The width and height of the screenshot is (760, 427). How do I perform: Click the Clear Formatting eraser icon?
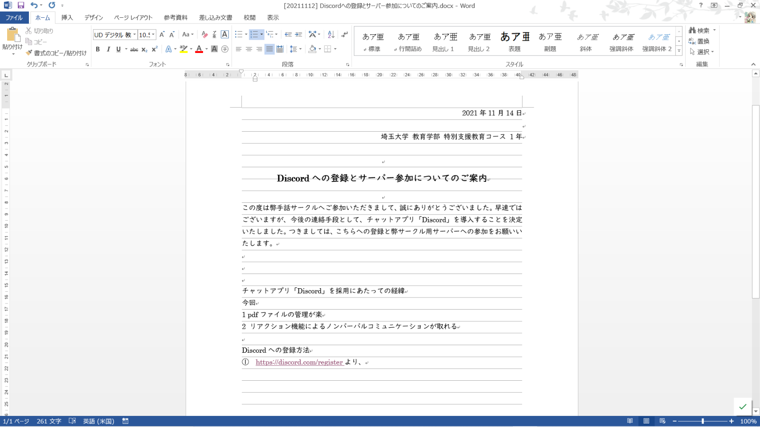(204, 35)
